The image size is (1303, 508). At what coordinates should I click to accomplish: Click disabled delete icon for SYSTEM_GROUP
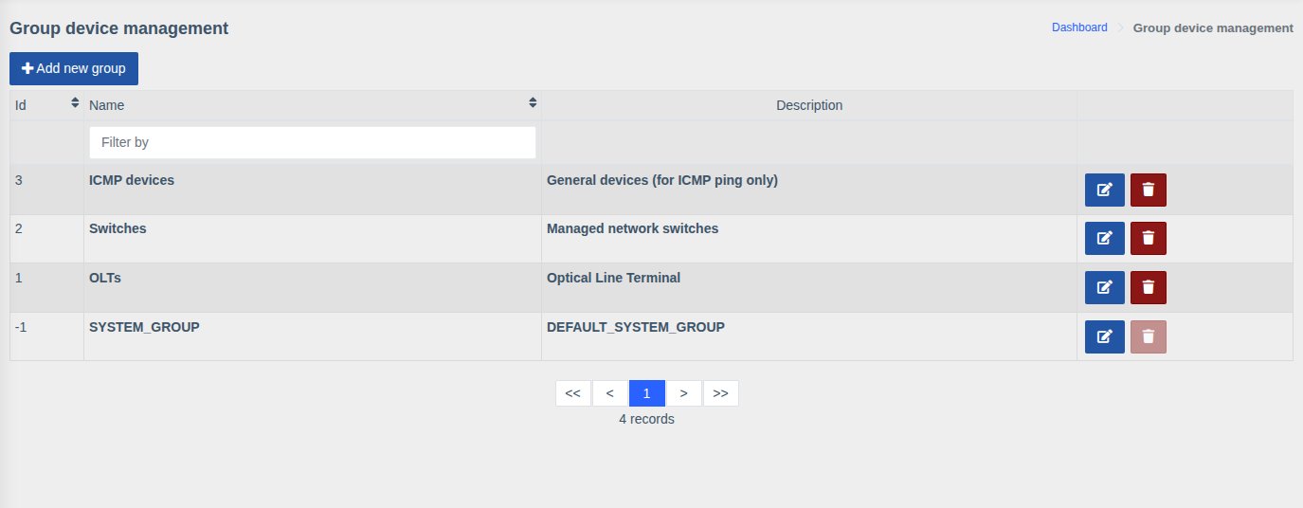click(x=1148, y=336)
